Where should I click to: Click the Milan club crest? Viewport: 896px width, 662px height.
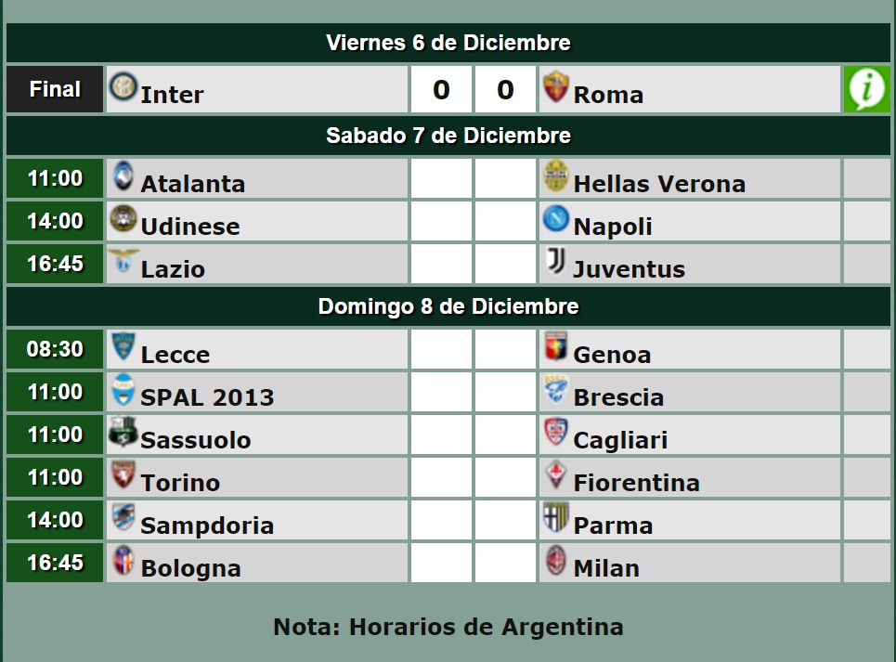556,561
